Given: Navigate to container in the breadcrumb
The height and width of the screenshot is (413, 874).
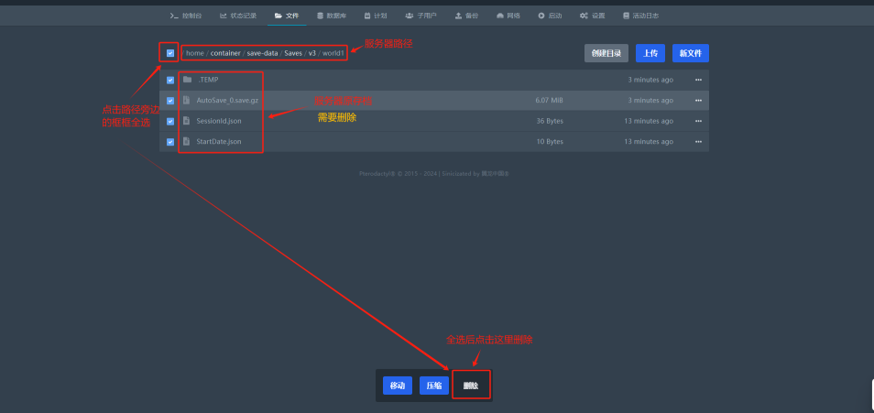Looking at the screenshot, I should point(225,53).
